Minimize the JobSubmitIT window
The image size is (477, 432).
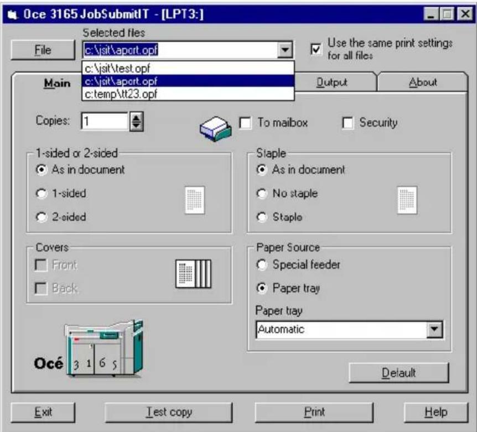[x=431, y=14]
